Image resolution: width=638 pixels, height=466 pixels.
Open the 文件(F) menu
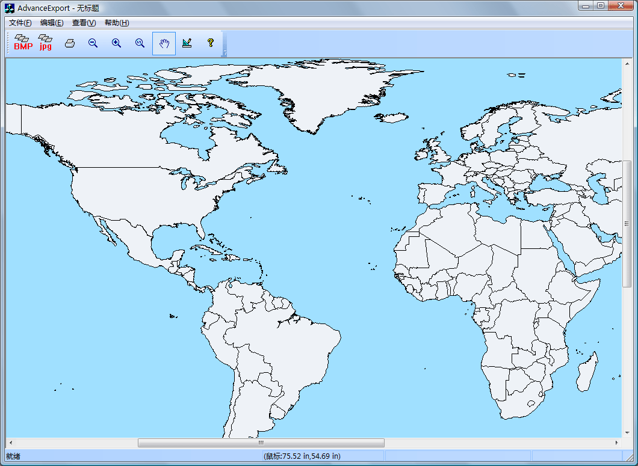(20, 23)
